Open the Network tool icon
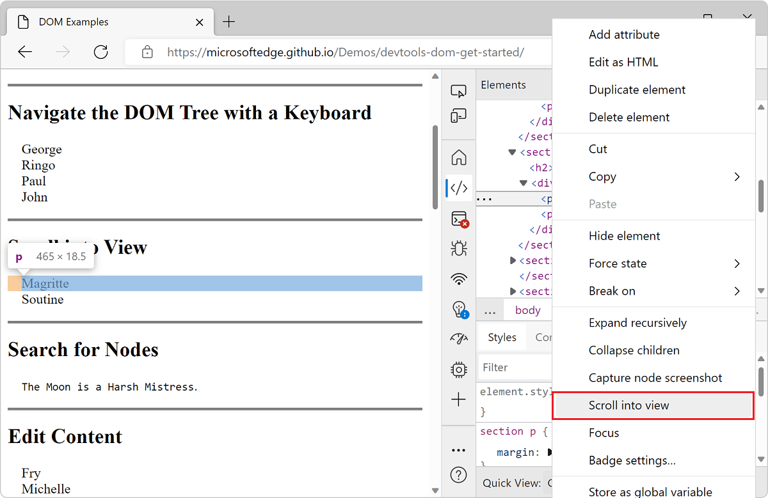This screenshot has height=498, width=768. tap(458, 279)
